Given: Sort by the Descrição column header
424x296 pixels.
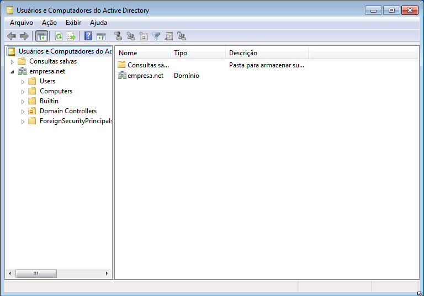Looking at the screenshot, I should [267, 53].
